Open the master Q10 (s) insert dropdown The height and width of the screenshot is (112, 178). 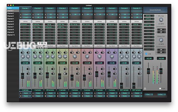[x=149, y=16]
